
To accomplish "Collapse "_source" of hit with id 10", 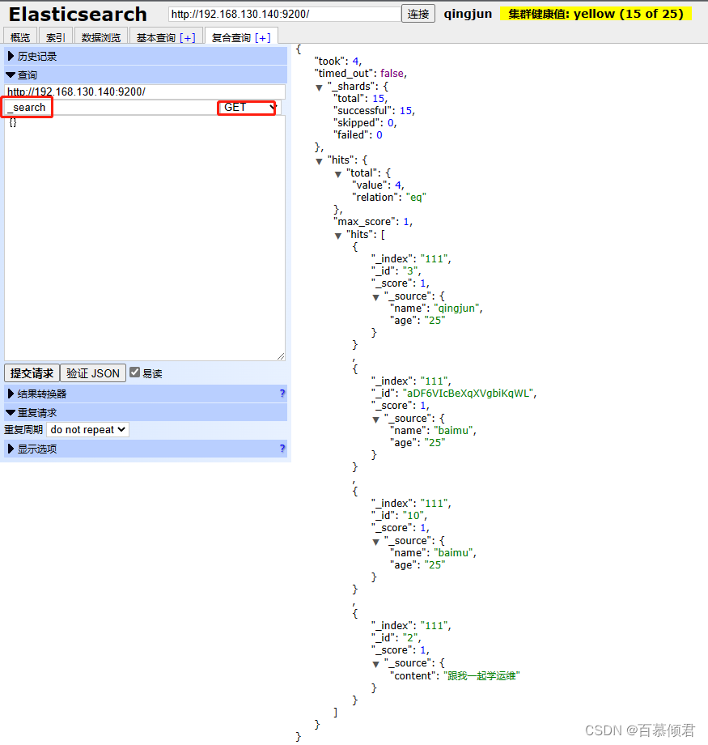I will 376,542.
